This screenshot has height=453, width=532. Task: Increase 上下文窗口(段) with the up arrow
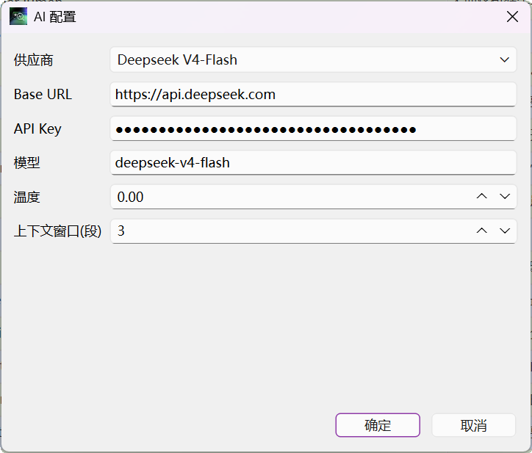(x=482, y=231)
